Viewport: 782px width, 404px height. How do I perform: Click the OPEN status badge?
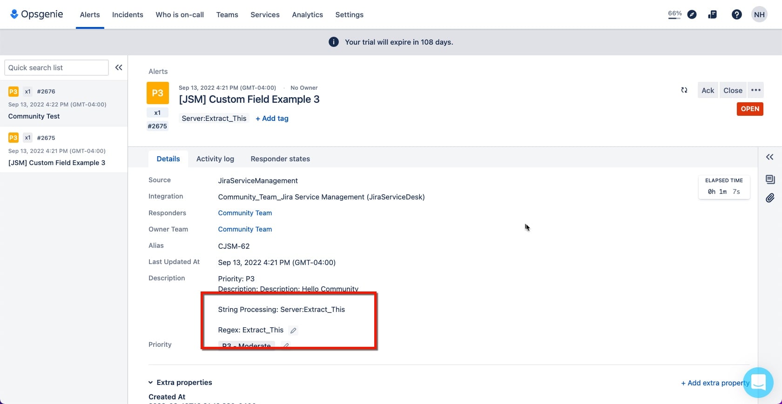[750, 109]
